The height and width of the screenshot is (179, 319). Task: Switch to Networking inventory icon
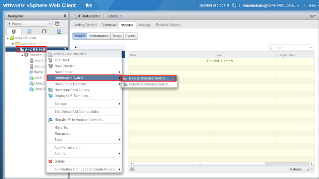click(x=59, y=31)
